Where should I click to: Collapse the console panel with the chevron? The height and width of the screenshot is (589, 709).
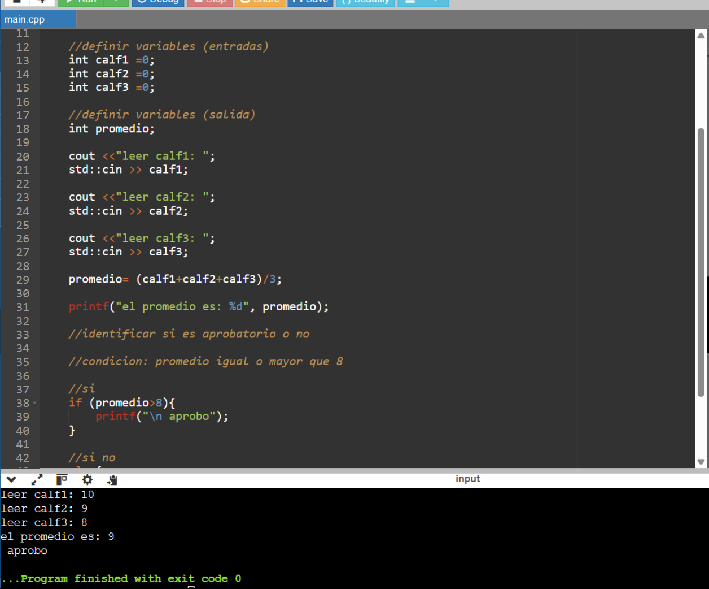(x=11, y=480)
